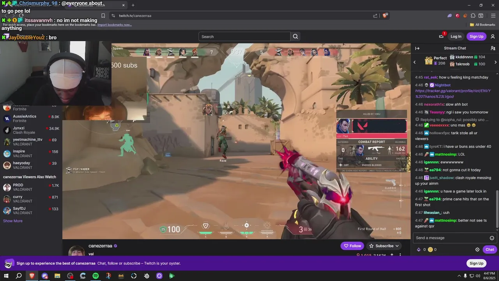Screen dimensions: 499x281
Task: Open chat settings gear
Action: [477, 249]
